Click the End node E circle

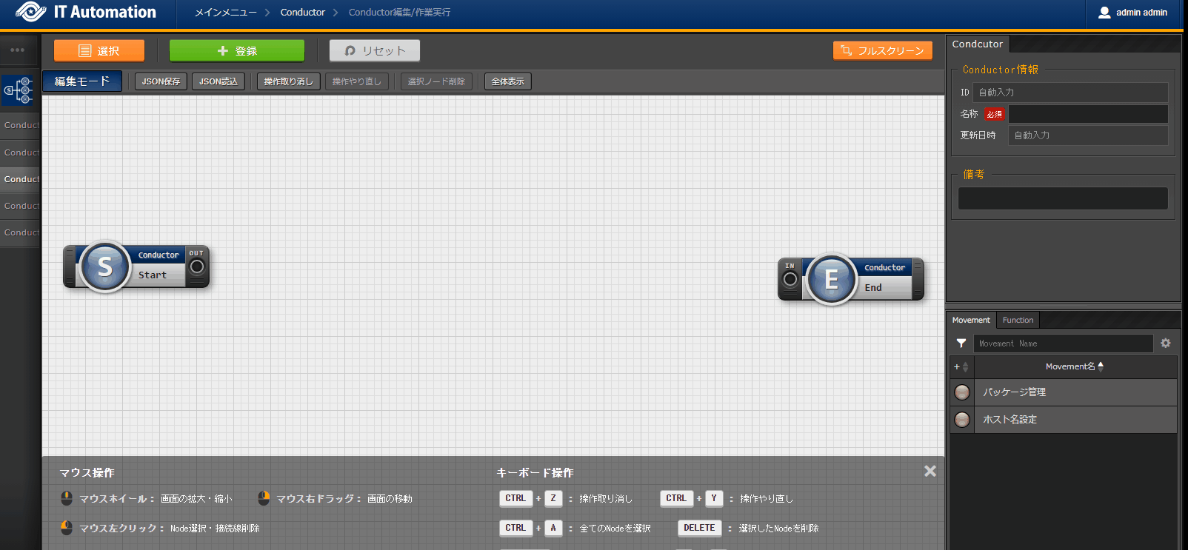(831, 279)
